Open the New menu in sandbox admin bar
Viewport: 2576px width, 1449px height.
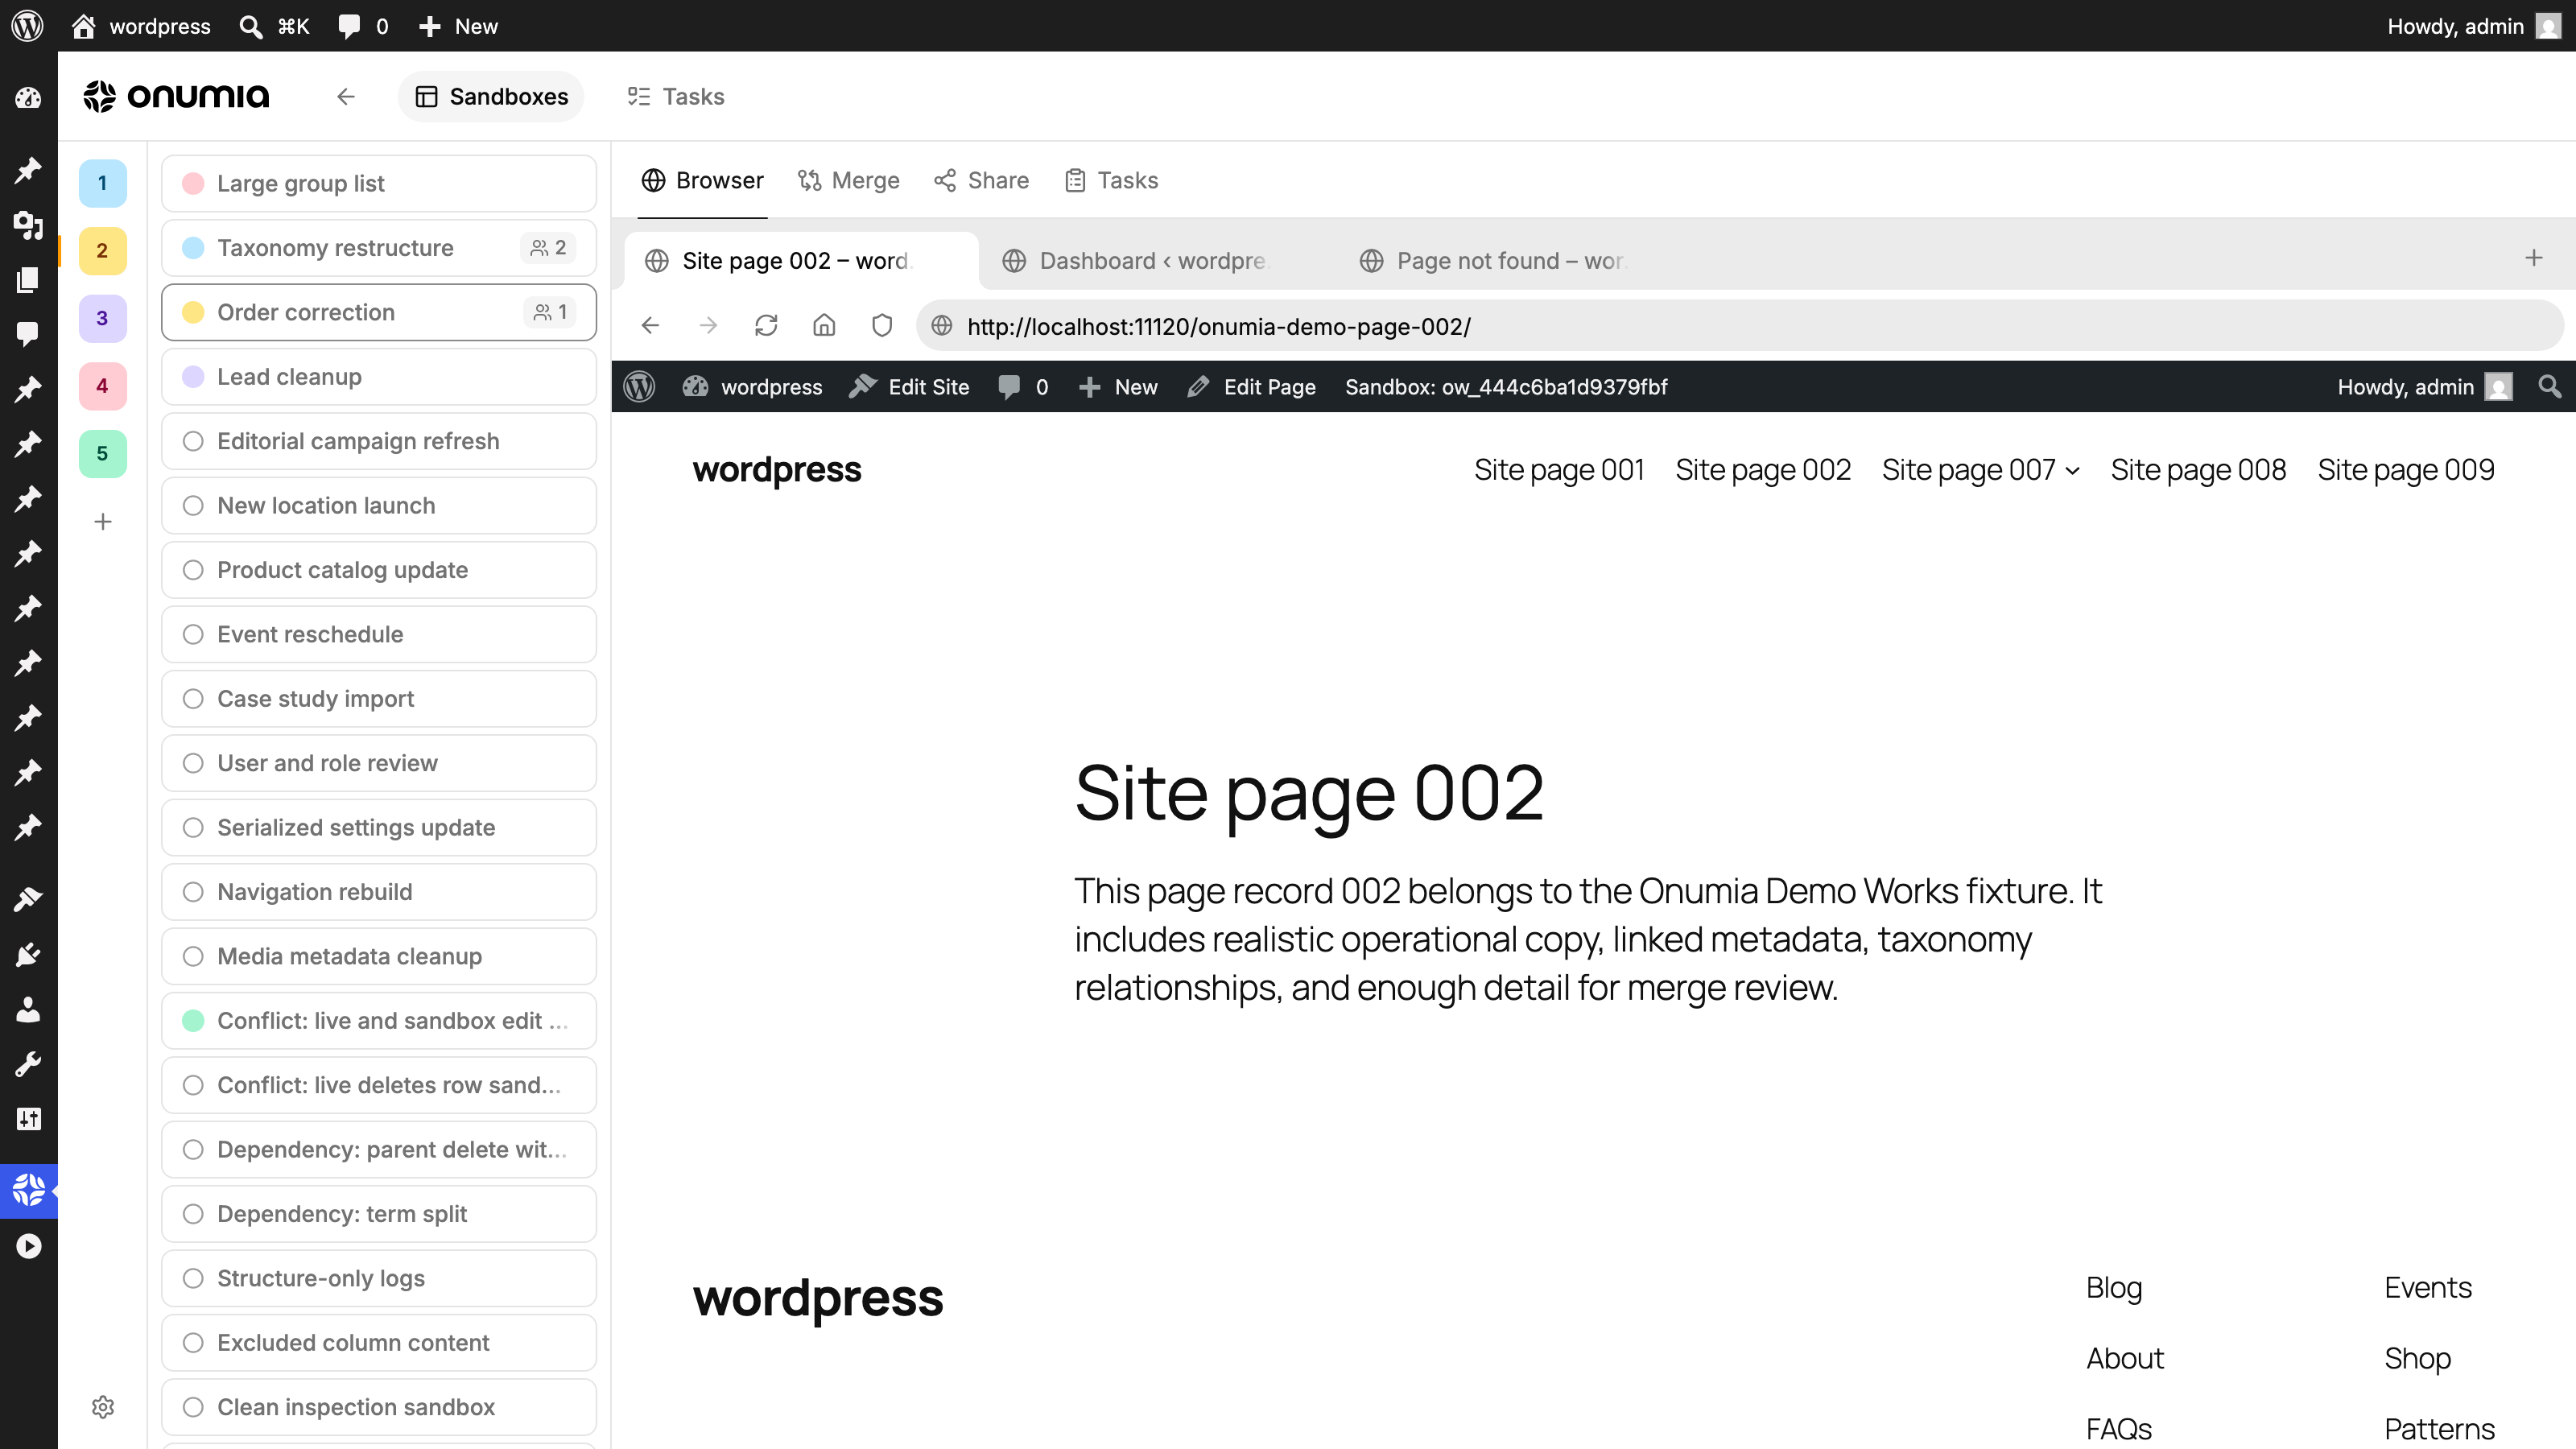[1119, 386]
